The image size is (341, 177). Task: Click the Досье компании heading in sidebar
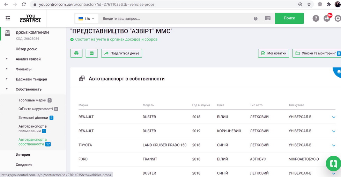tap(32, 33)
